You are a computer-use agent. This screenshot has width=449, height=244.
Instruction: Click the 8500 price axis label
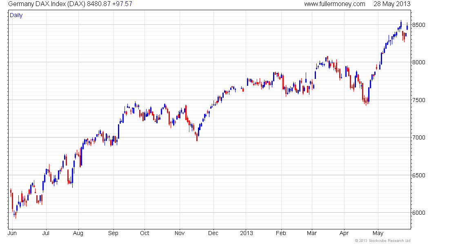pos(418,25)
